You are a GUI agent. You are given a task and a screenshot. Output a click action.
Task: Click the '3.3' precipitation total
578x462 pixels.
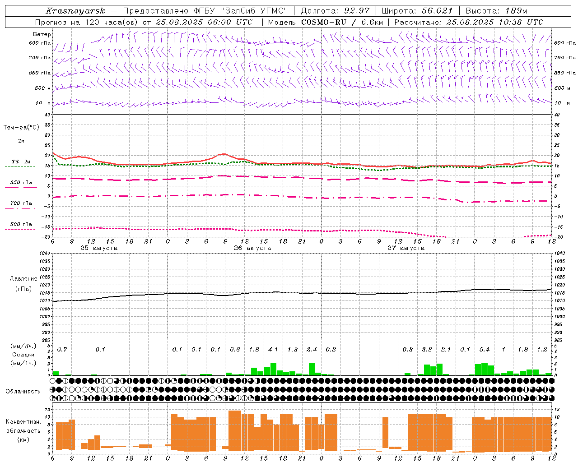pos(427,350)
